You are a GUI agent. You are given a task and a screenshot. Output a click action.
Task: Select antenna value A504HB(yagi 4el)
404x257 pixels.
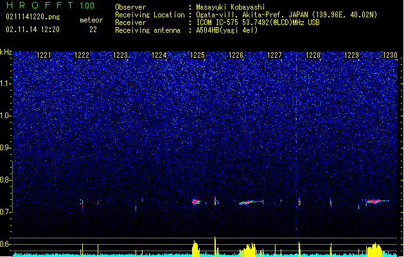point(227,30)
